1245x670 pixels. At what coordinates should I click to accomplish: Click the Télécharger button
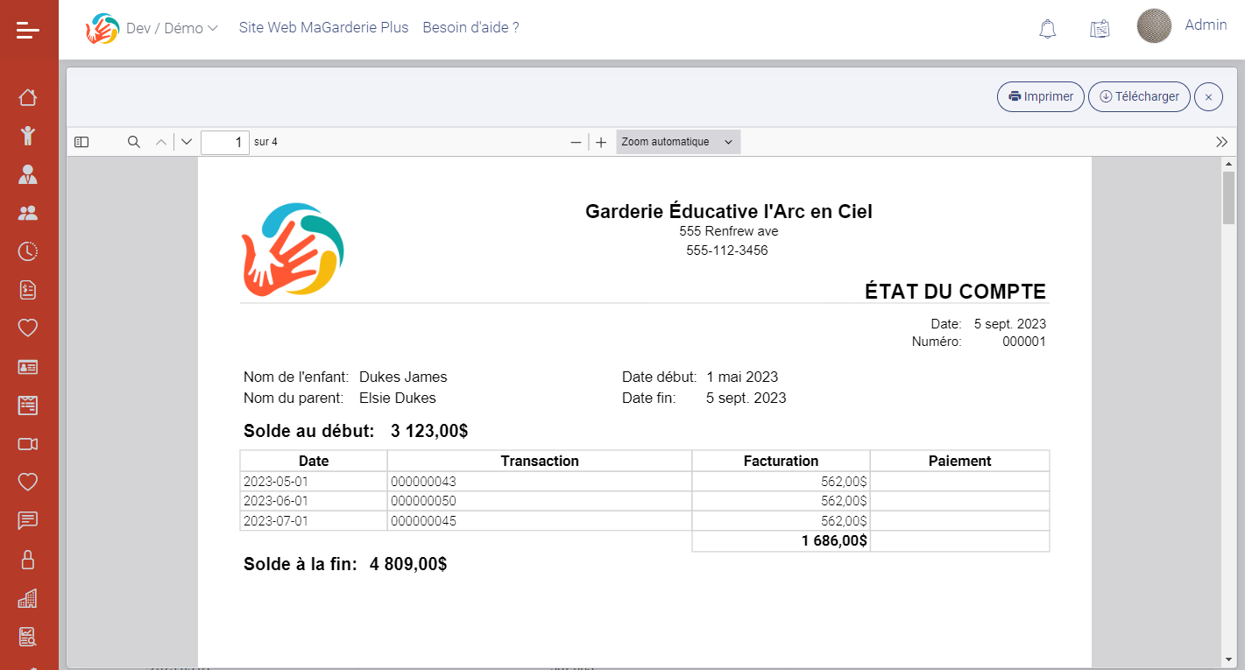(x=1138, y=96)
